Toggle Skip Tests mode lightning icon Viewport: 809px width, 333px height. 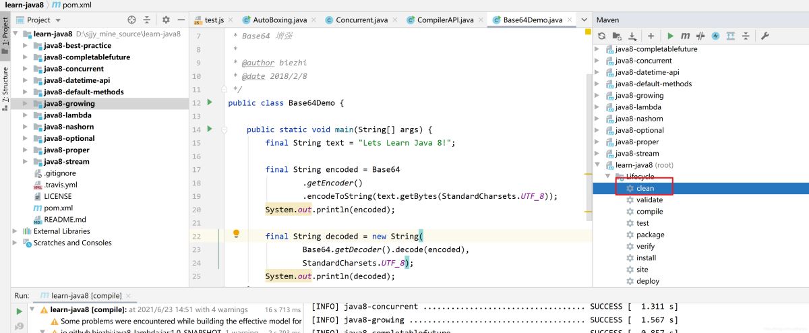point(715,36)
